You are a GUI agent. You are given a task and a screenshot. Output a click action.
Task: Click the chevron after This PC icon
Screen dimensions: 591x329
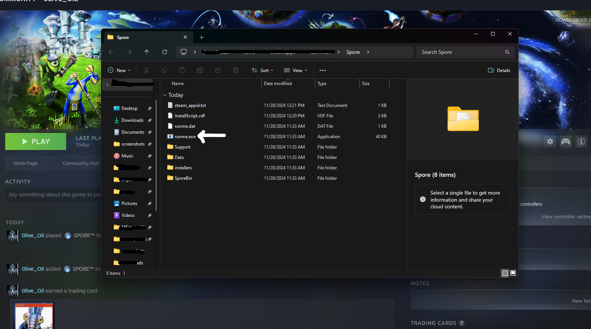point(195,52)
